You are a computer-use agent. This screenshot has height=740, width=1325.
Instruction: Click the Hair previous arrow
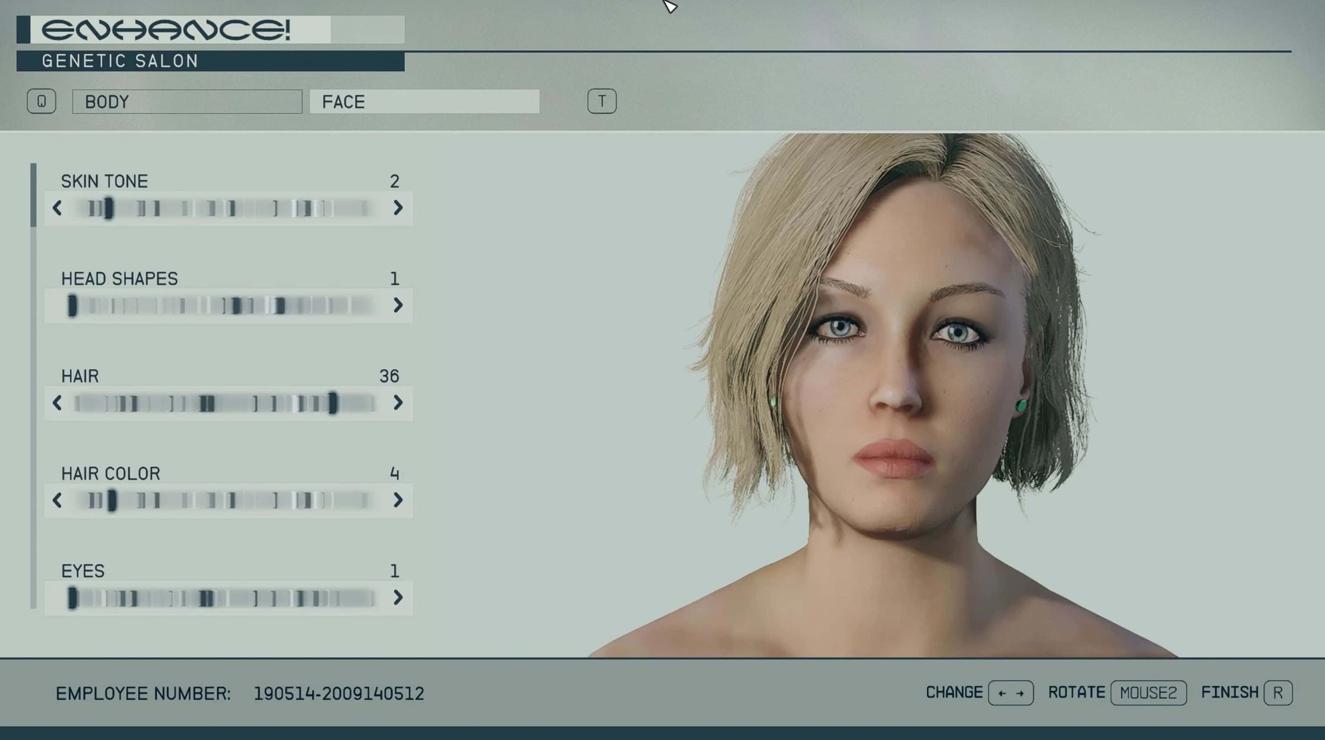point(57,403)
